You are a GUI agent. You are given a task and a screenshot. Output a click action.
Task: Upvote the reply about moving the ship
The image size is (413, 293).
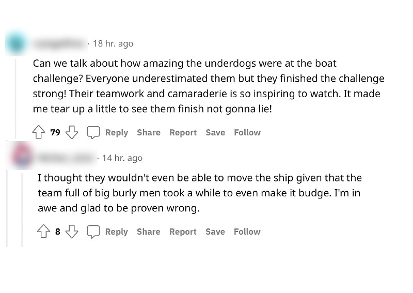pos(43,232)
